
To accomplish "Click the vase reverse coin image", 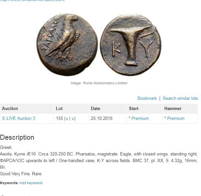I will tap(131, 45).
